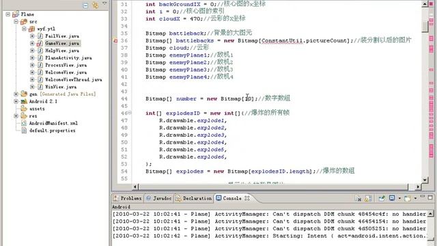This screenshot has width=437, height=246.
Task: Expand the res folder node
Action: 16,115
